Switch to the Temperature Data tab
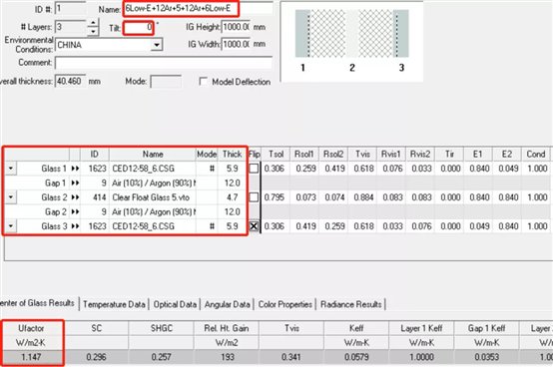Screen dimensions: 553x367 (114, 304)
